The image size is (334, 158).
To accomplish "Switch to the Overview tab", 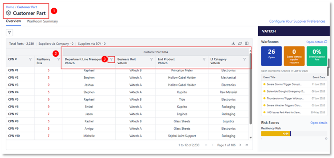I will pos(13,21).
